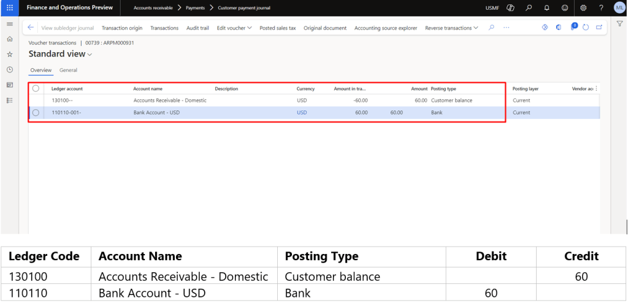Viewport: 628px width, 303px height.
Task: Toggle the select-all rows radio in grid header
Action: point(36,88)
